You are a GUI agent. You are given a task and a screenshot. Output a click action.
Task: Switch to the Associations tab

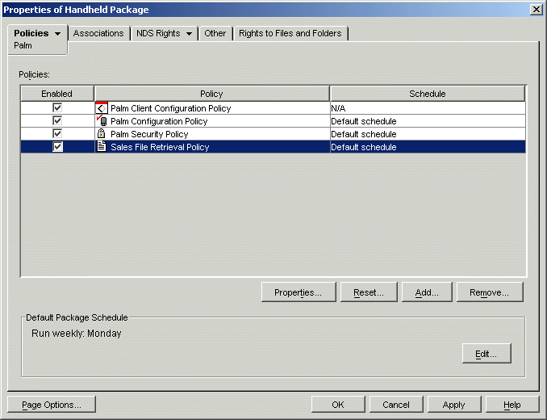click(x=98, y=33)
